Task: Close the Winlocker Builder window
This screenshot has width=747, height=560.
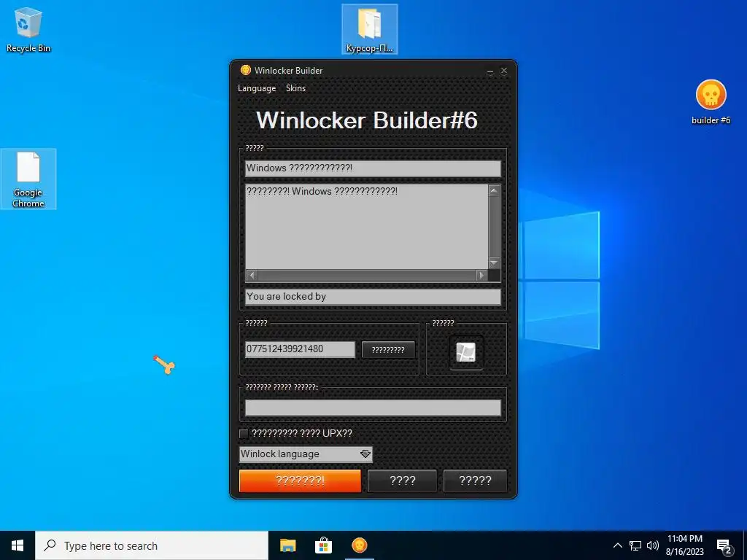Action: [x=504, y=71]
